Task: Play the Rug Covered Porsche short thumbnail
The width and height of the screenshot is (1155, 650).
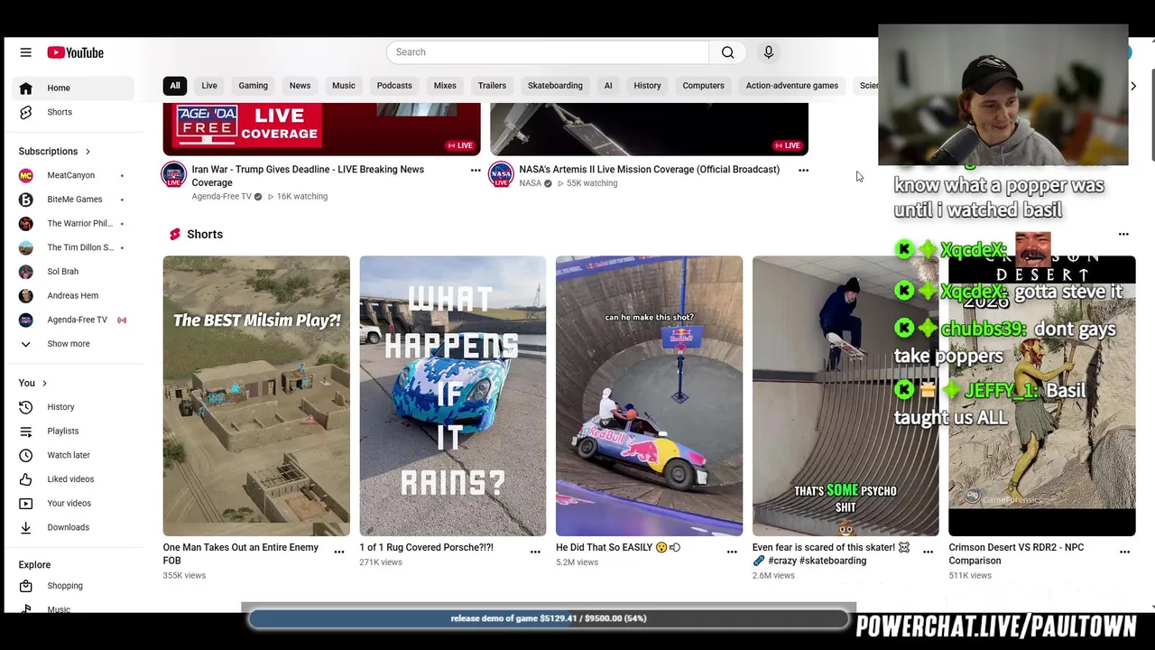Action: click(453, 396)
